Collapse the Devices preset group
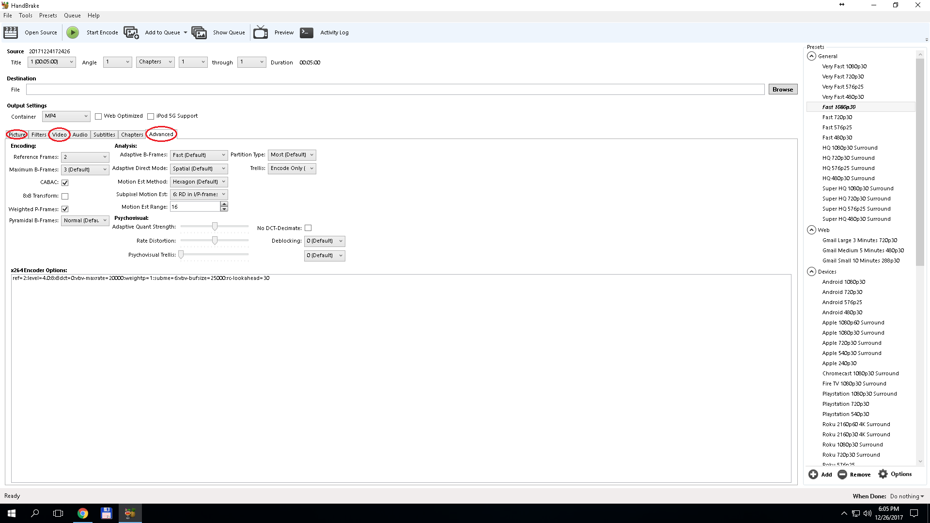The width and height of the screenshot is (930, 523). tap(812, 271)
